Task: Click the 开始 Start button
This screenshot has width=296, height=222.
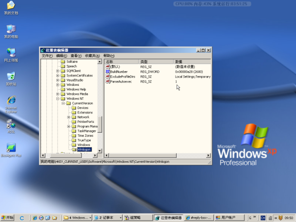Action: [8, 218]
